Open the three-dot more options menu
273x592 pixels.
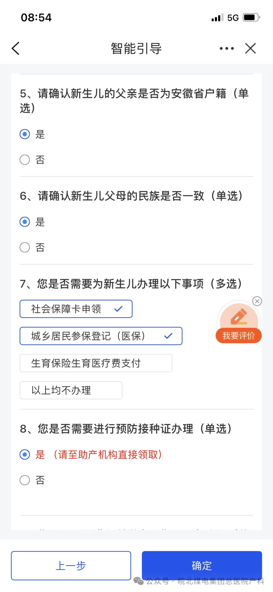pyautogui.click(x=227, y=48)
